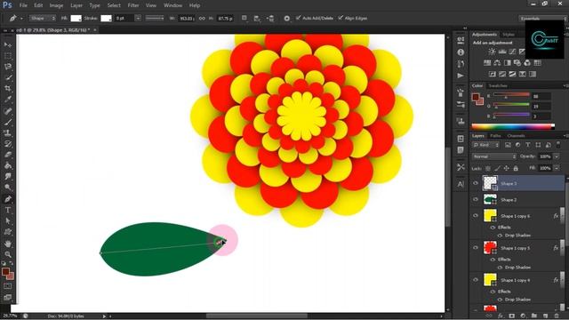
Task: Open the layer Kind filter dropdown
Action: 486,145
